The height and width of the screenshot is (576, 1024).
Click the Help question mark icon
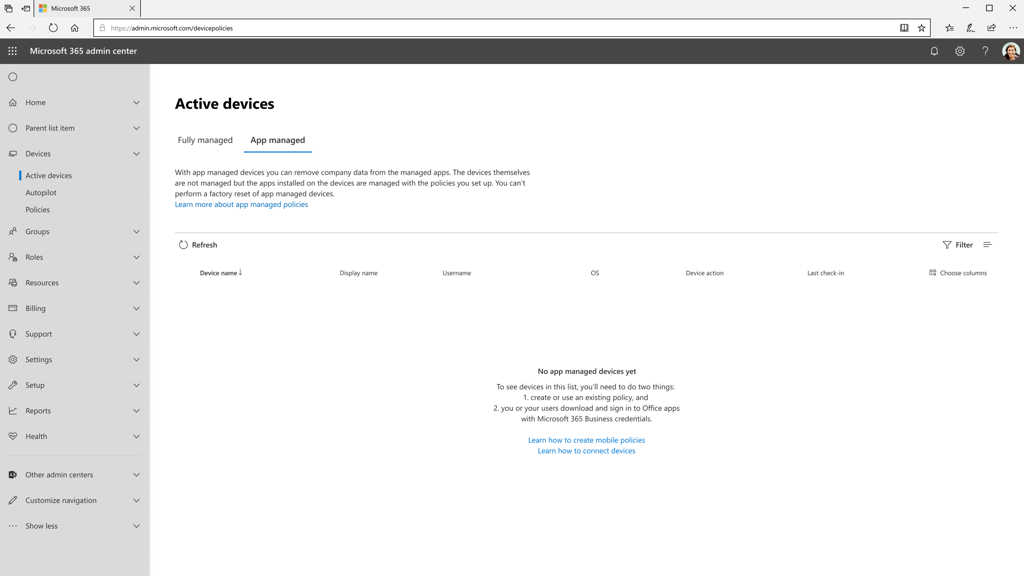985,51
